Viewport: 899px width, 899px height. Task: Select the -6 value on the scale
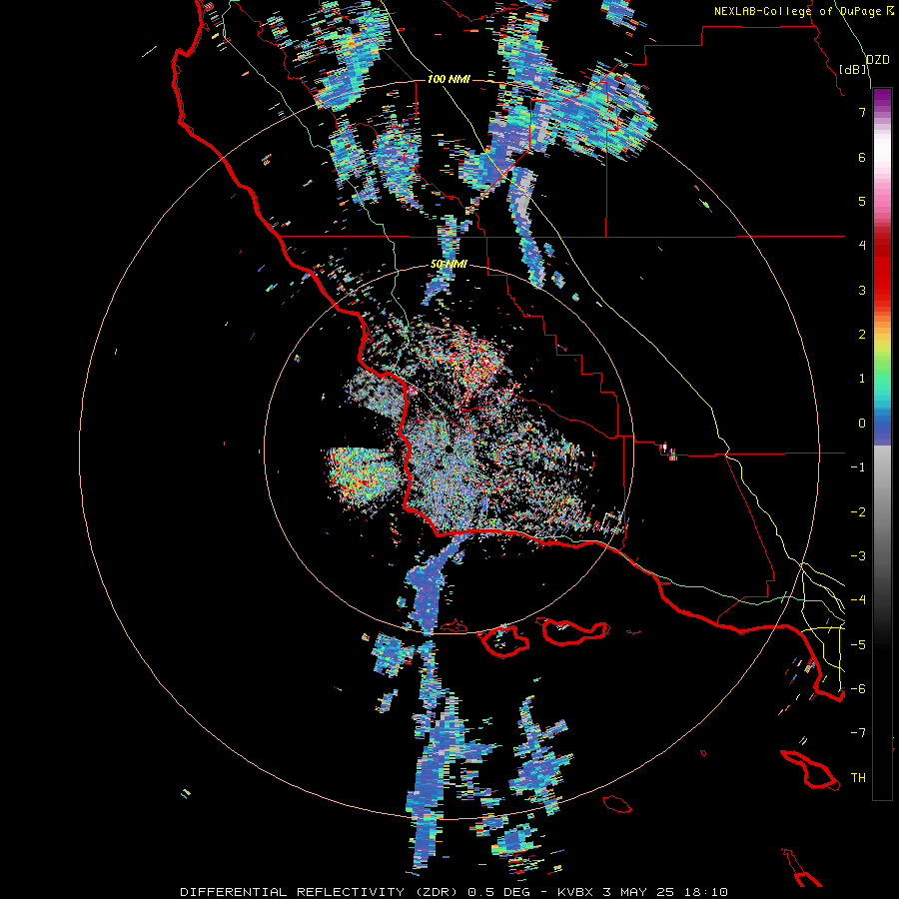(858, 689)
